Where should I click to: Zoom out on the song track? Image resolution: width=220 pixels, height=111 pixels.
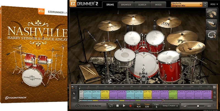pos(215,97)
